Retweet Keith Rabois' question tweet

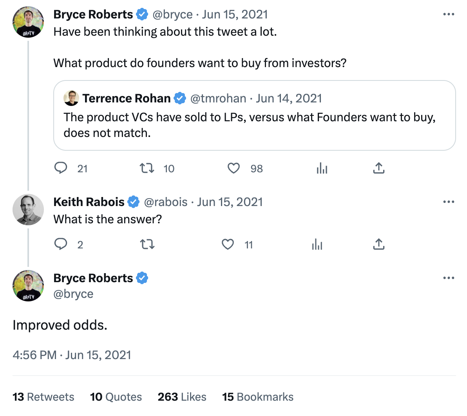(x=147, y=244)
